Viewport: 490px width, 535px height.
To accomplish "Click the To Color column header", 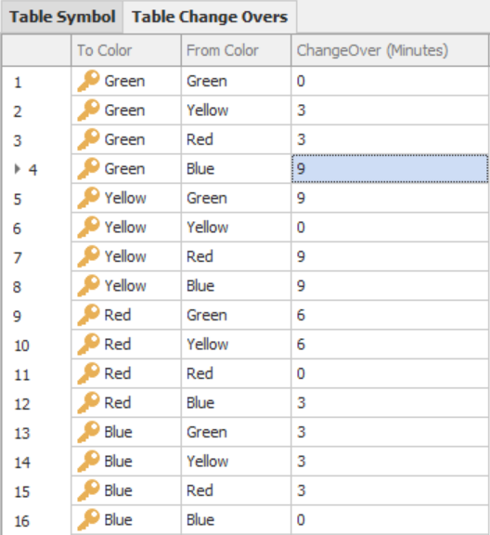I will [x=126, y=50].
